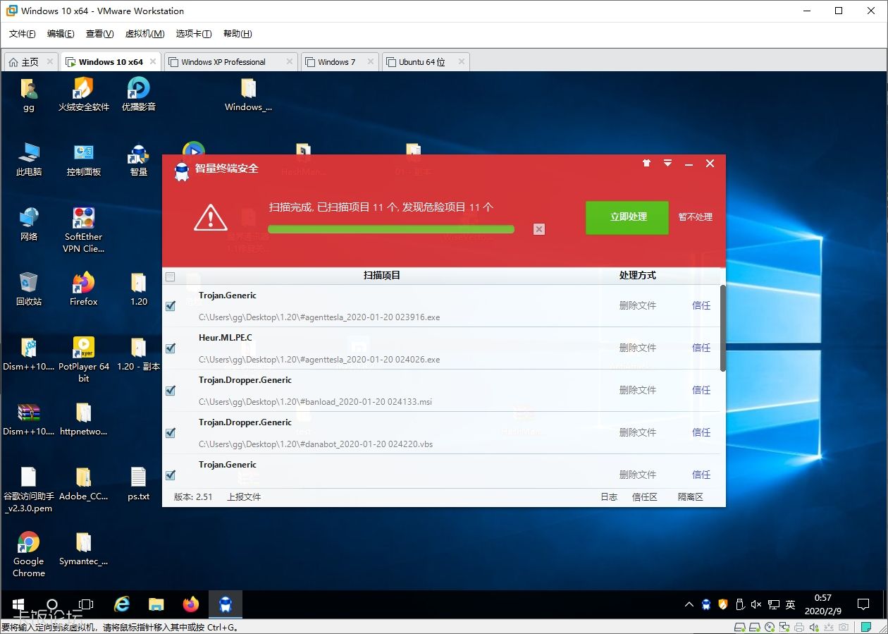Image resolution: width=888 pixels, height=634 pixels.
Task: Open Firefox from the guest taskbar
Action: tap(190, 604)
